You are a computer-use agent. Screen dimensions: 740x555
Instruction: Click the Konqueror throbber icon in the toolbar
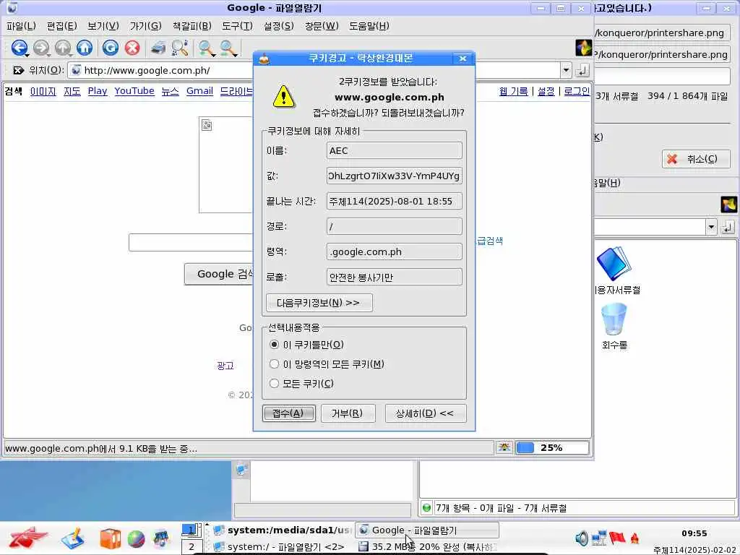point(584,48)
